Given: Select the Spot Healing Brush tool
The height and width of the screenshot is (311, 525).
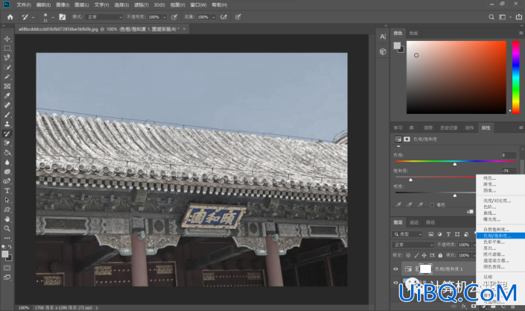Looking at the screenshot, I should [7, 105].
